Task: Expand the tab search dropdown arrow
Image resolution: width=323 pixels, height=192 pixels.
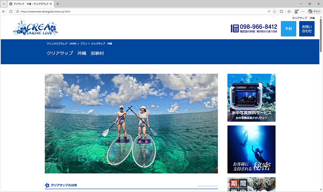Action: click(x=4, y=4)
